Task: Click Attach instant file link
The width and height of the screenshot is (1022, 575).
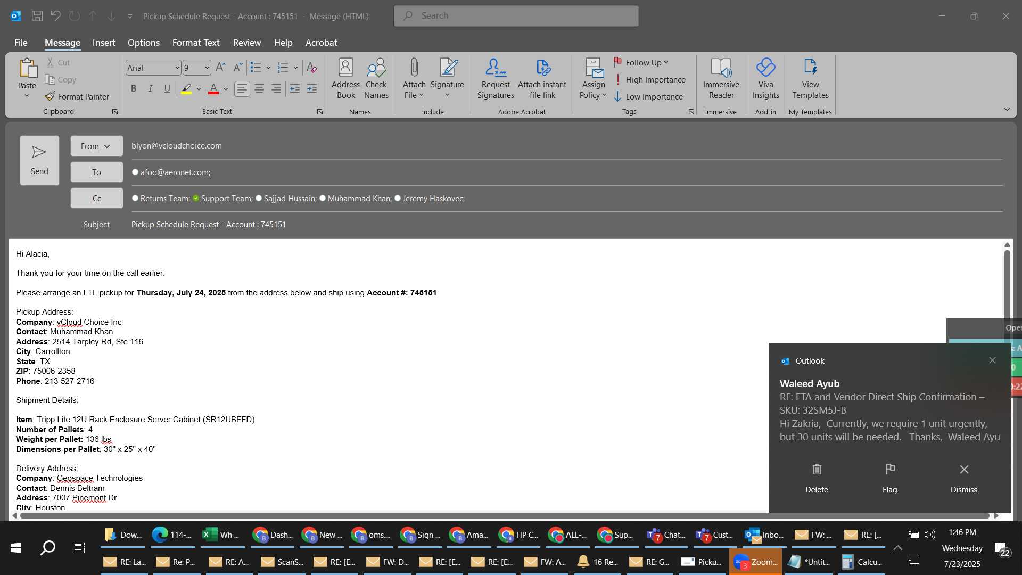Action: [x=542, y=79]
